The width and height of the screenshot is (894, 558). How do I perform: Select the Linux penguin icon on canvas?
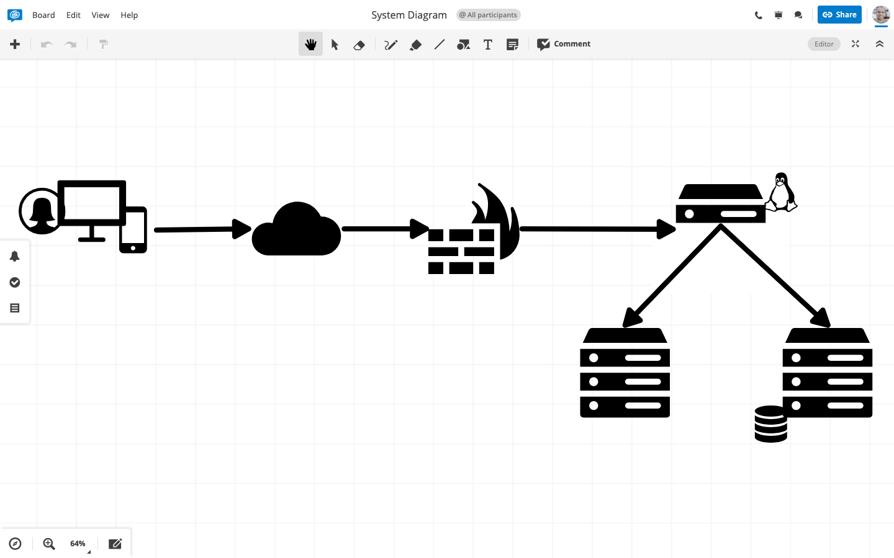pos(781,192)
